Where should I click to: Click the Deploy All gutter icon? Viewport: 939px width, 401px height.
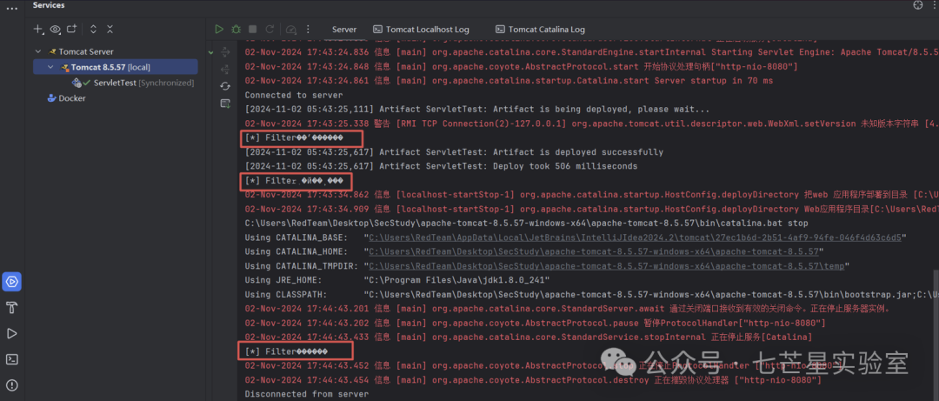pos(225,104)
